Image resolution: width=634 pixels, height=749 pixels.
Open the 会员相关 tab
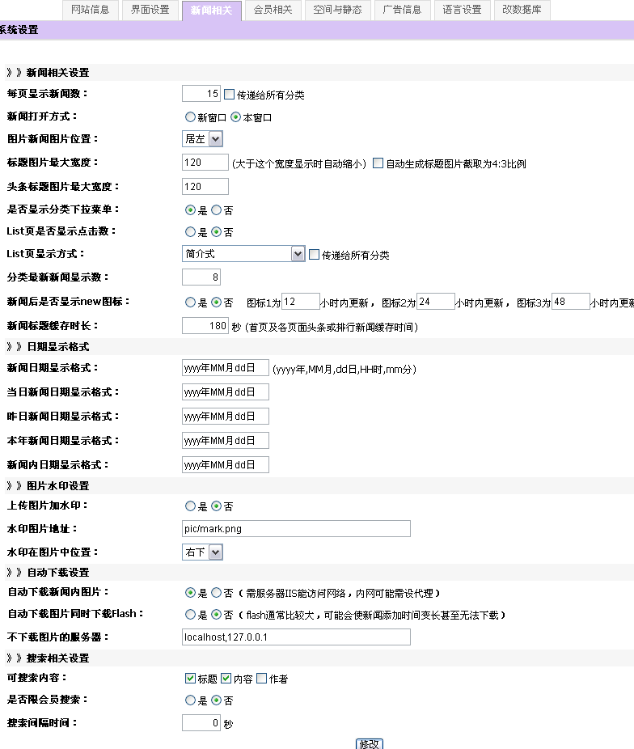(273, 10)
